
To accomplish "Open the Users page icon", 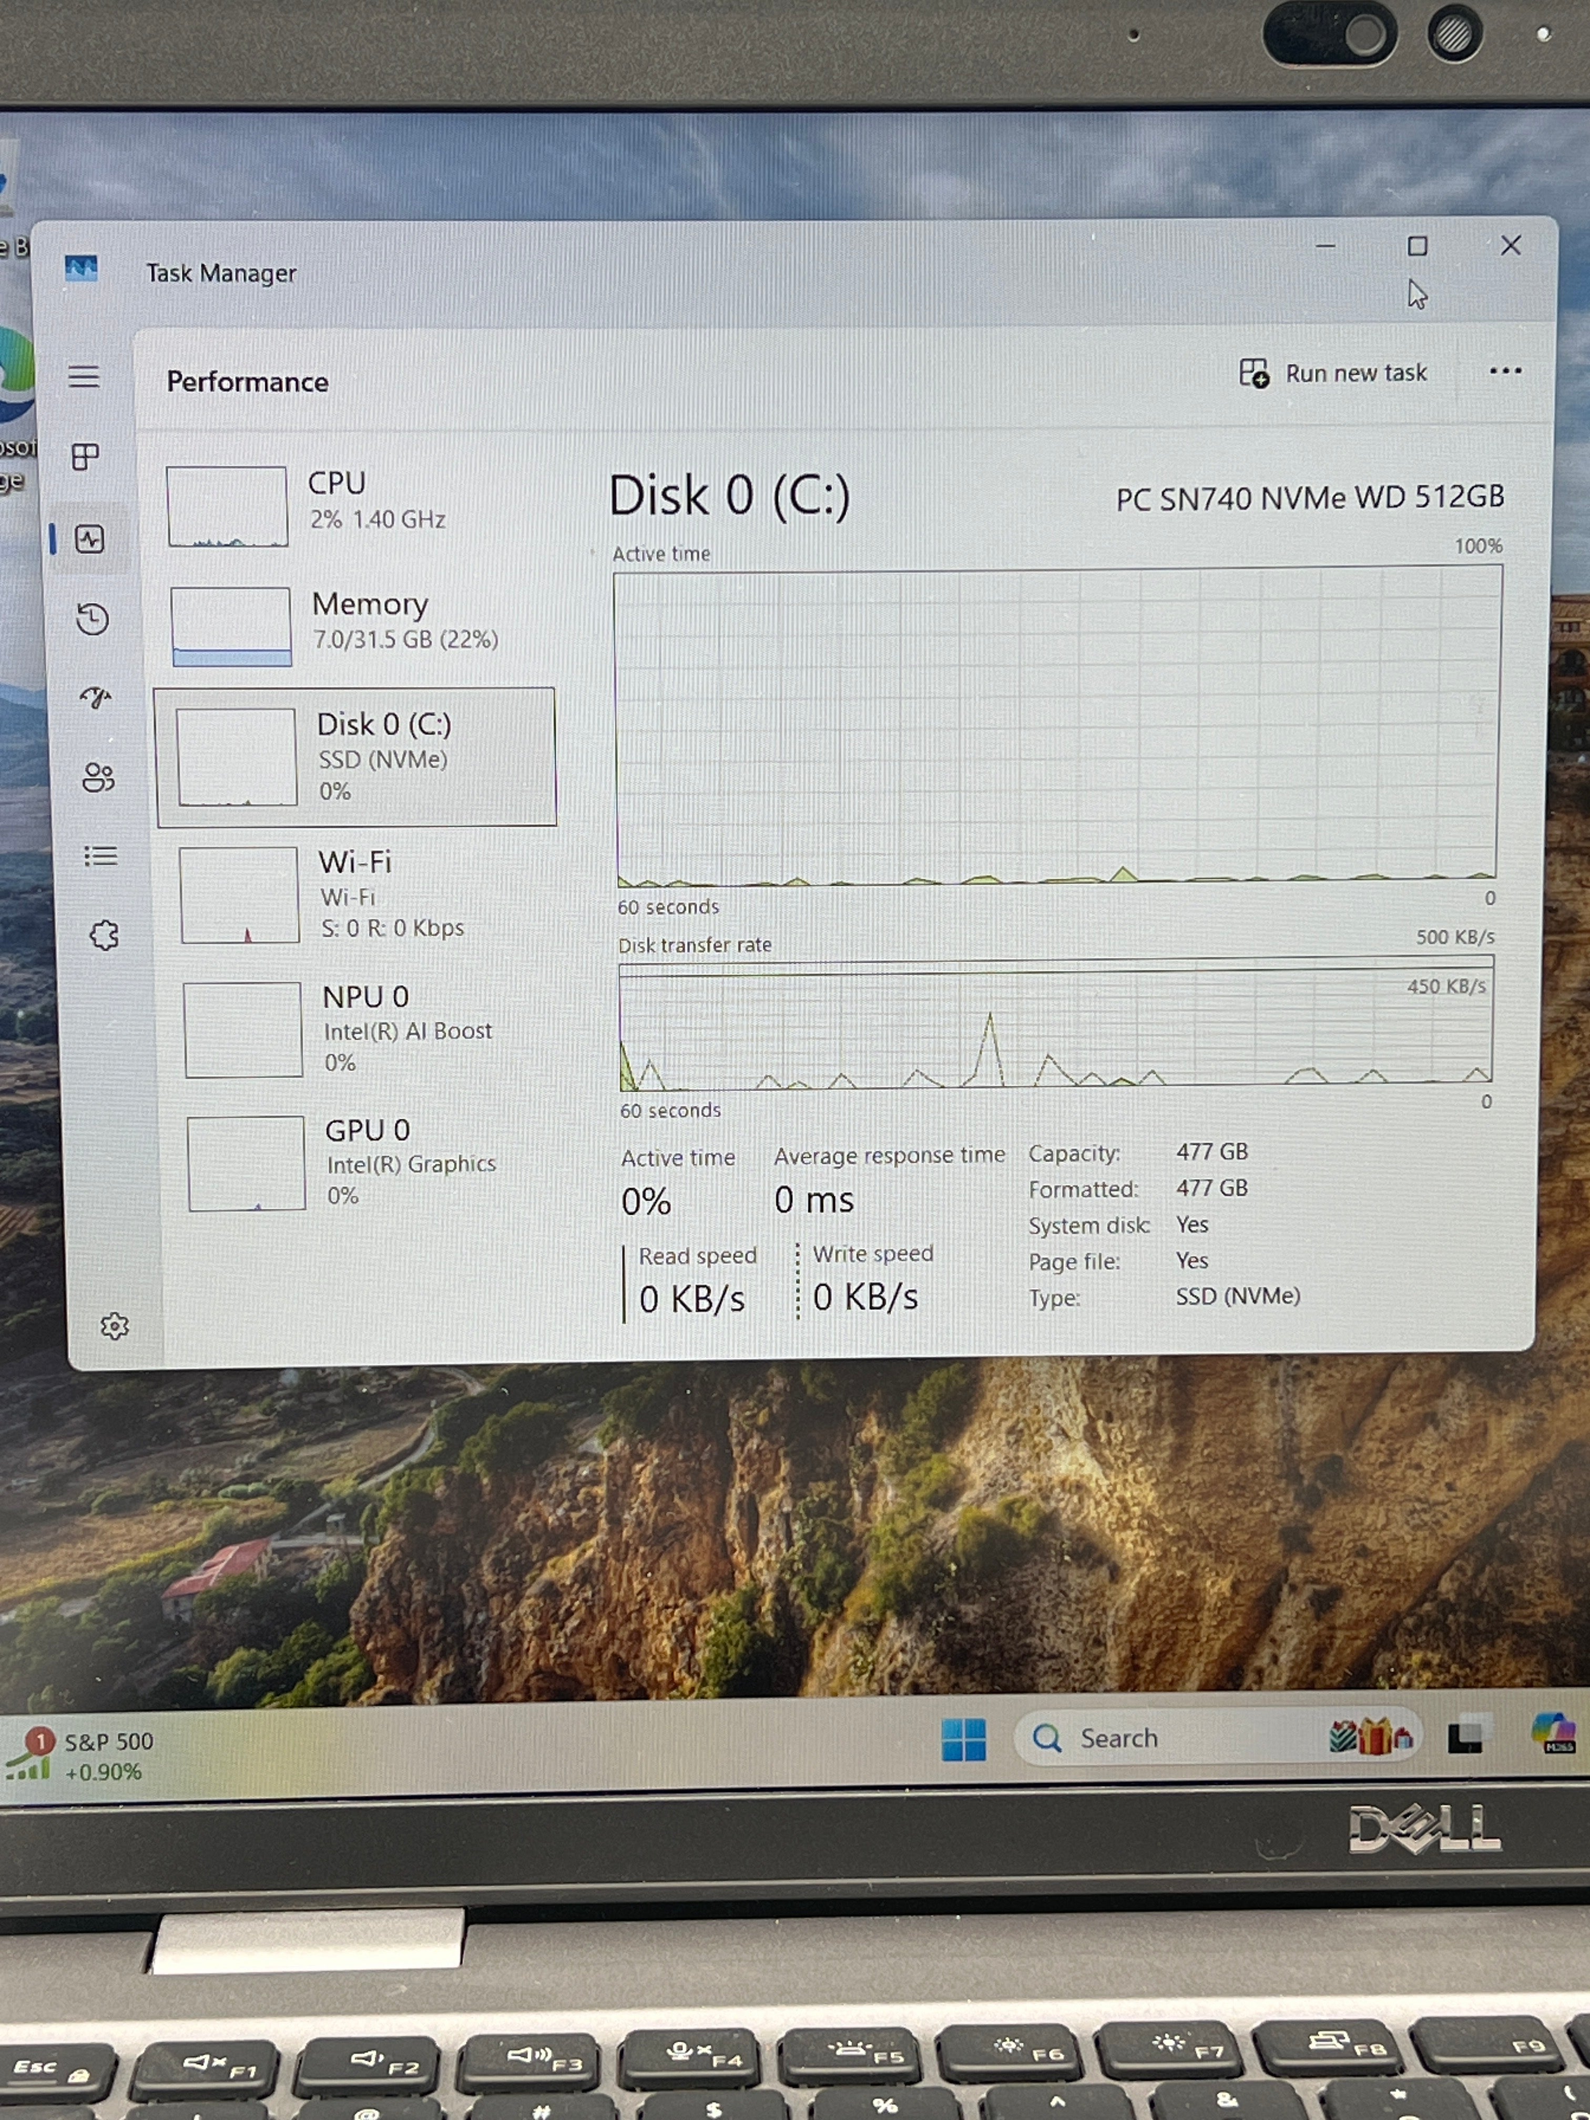I will 98,776.
